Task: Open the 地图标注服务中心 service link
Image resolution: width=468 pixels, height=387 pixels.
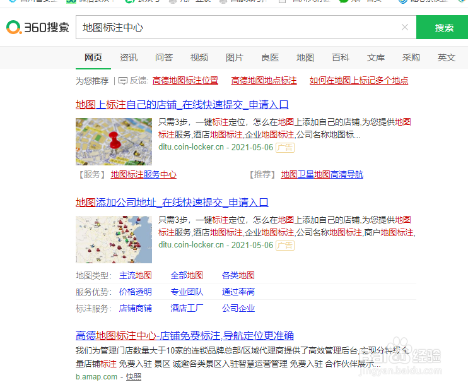Action: (144, 174)
